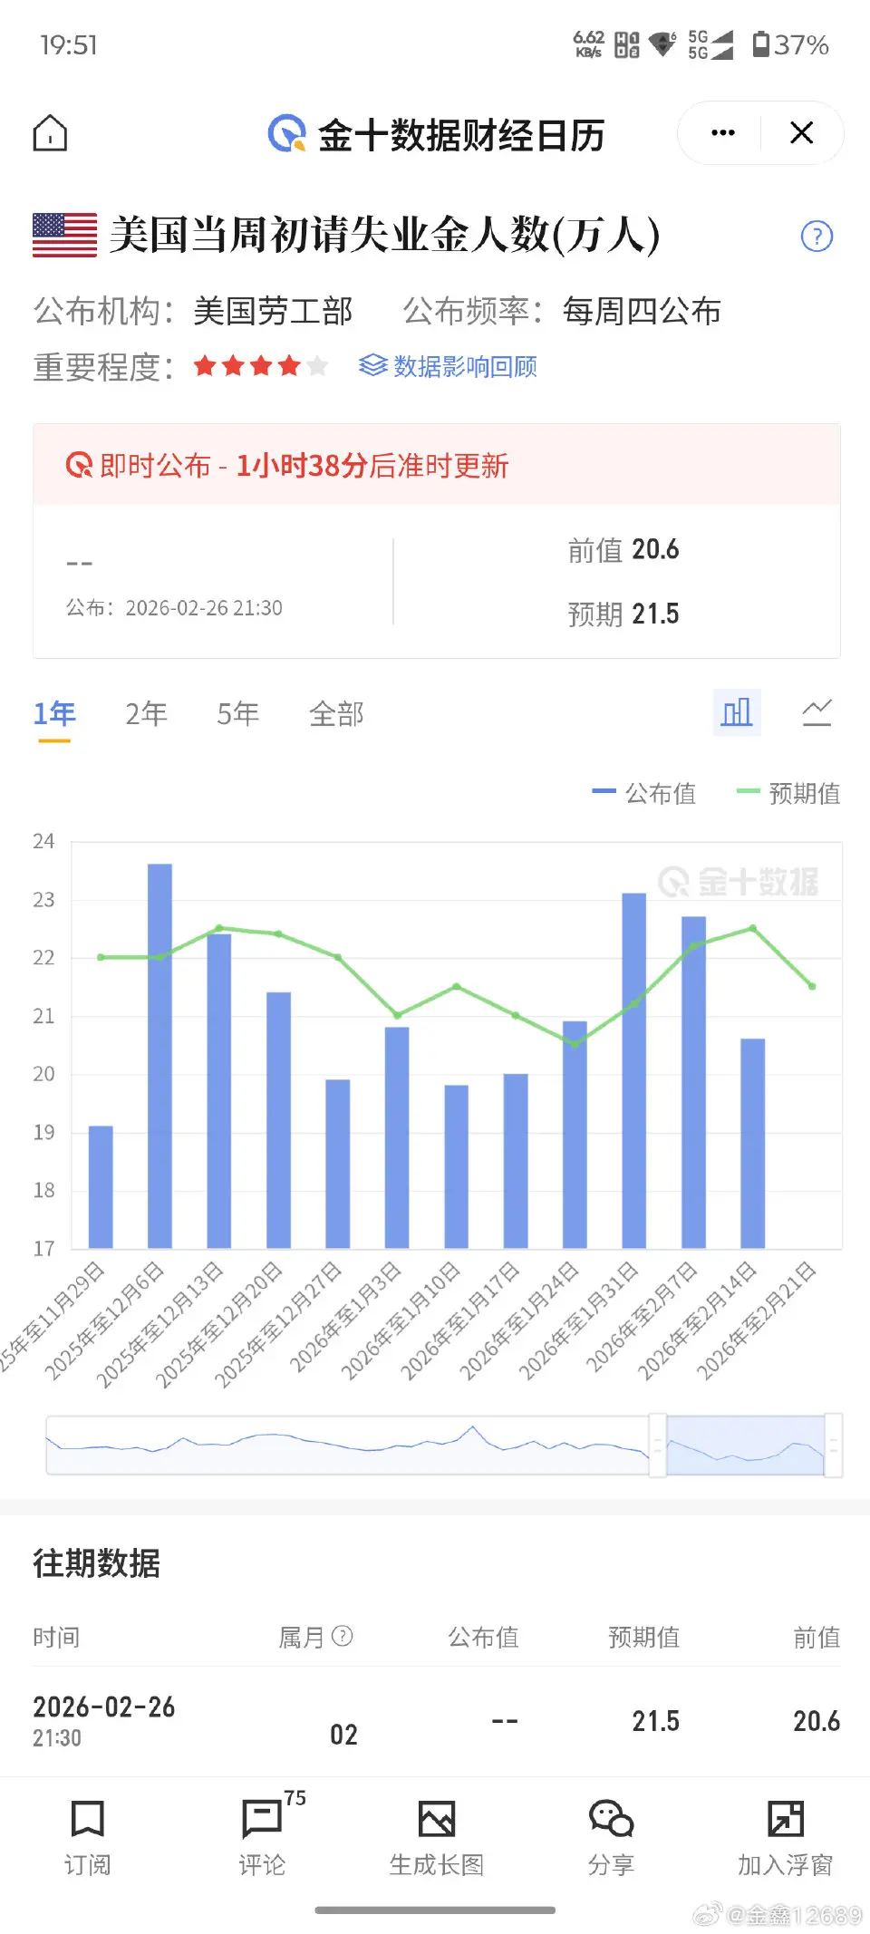Image resolution: width=870 pixels, height=1934 pixels.
Task: Click the 2026年至1月31日 bar
Action: [634, 1070]
